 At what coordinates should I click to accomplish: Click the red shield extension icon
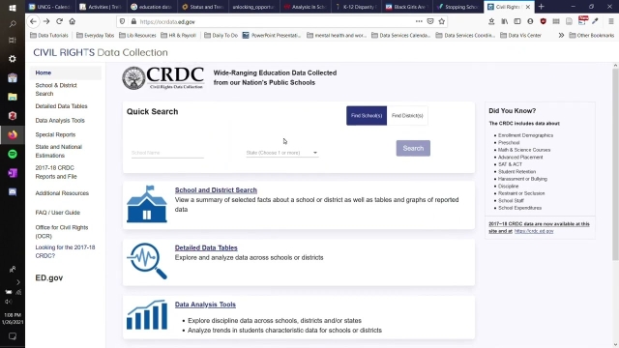[544, 21]
